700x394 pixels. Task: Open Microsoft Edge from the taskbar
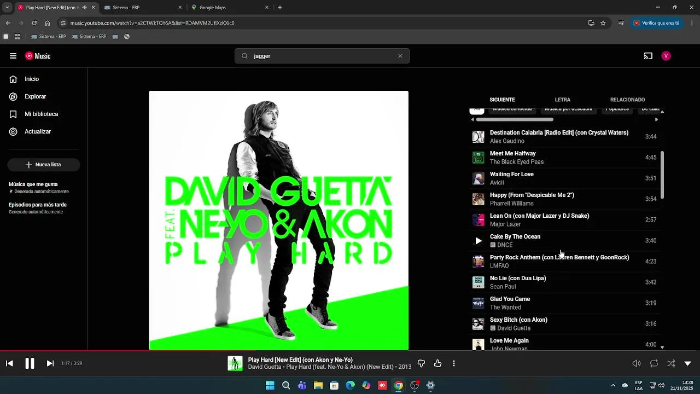[x=350, y=385]
